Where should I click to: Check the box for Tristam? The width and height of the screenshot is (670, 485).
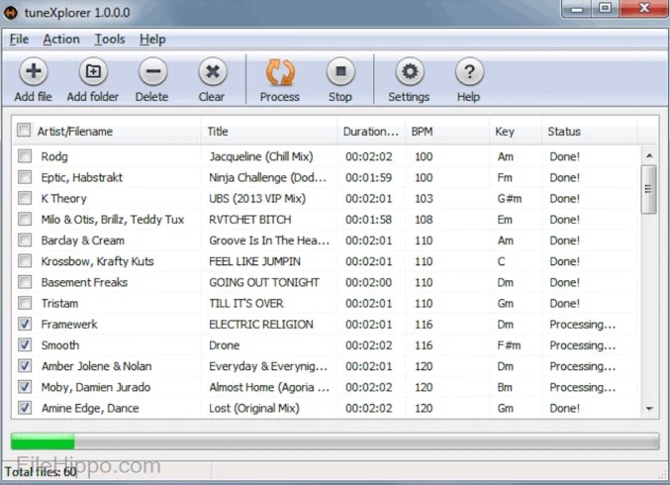click(x=25, y=303)
